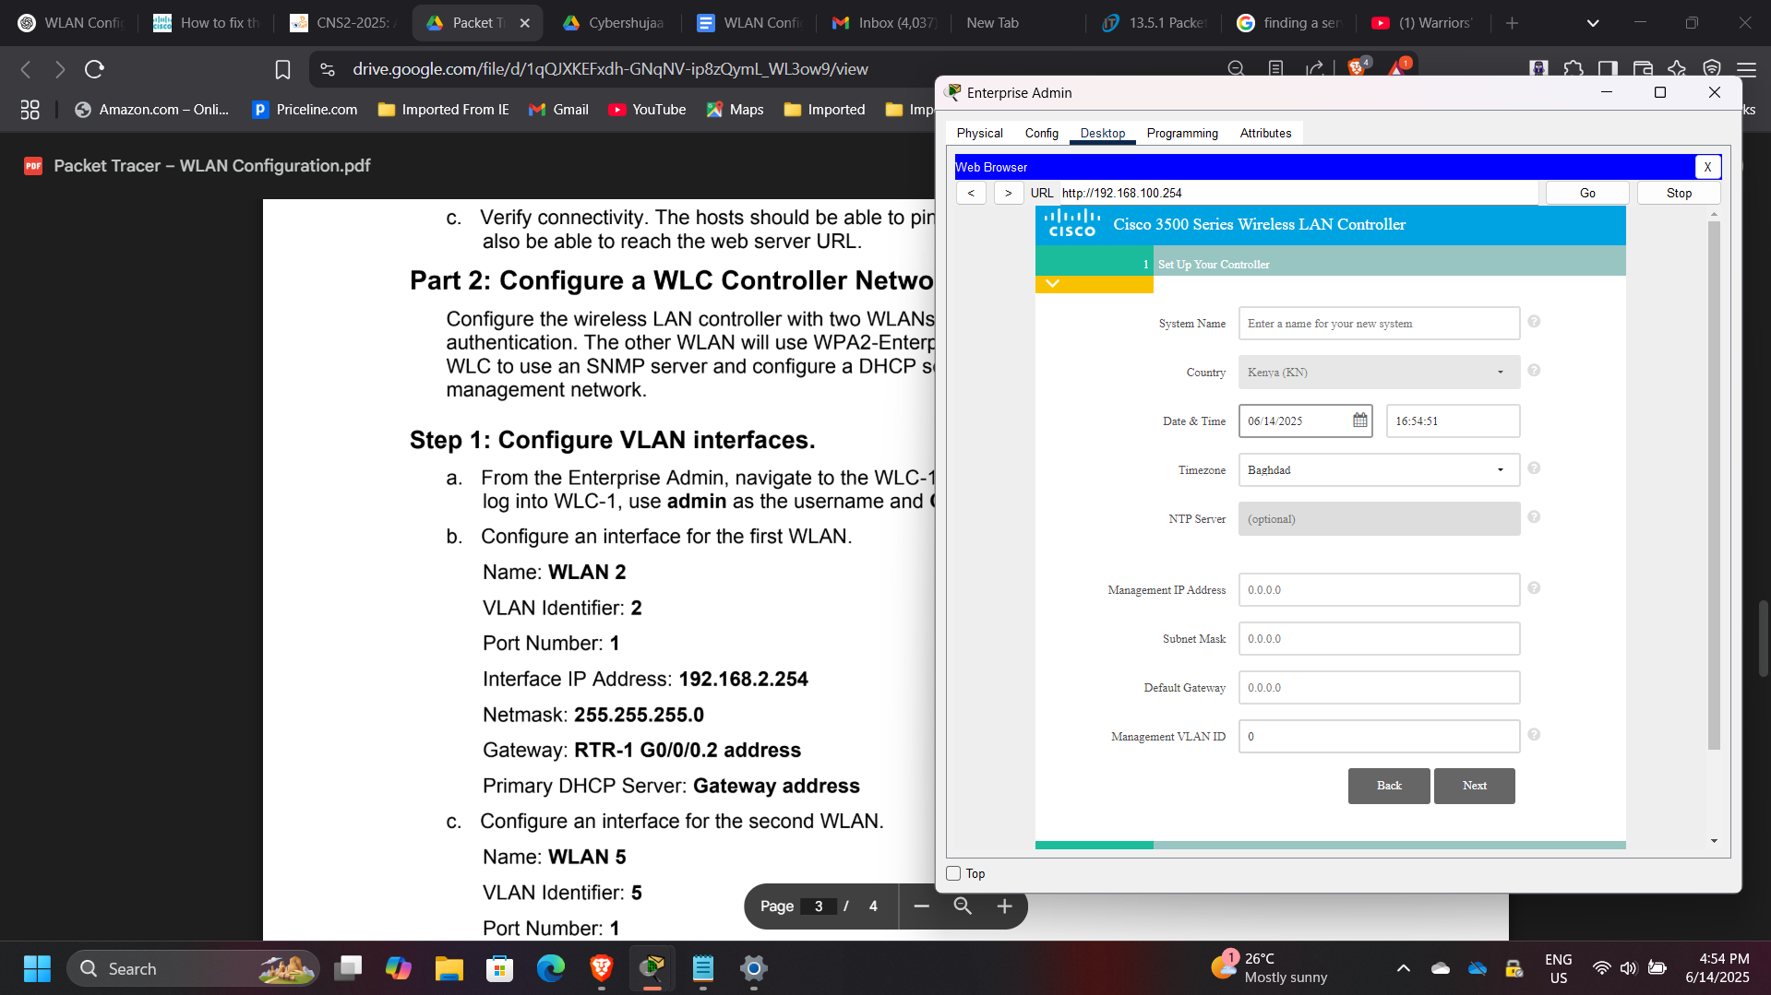Click the green progress bar below the wizard
Viewport: 1771px width, 995px height.
(x=1094, y=844)
